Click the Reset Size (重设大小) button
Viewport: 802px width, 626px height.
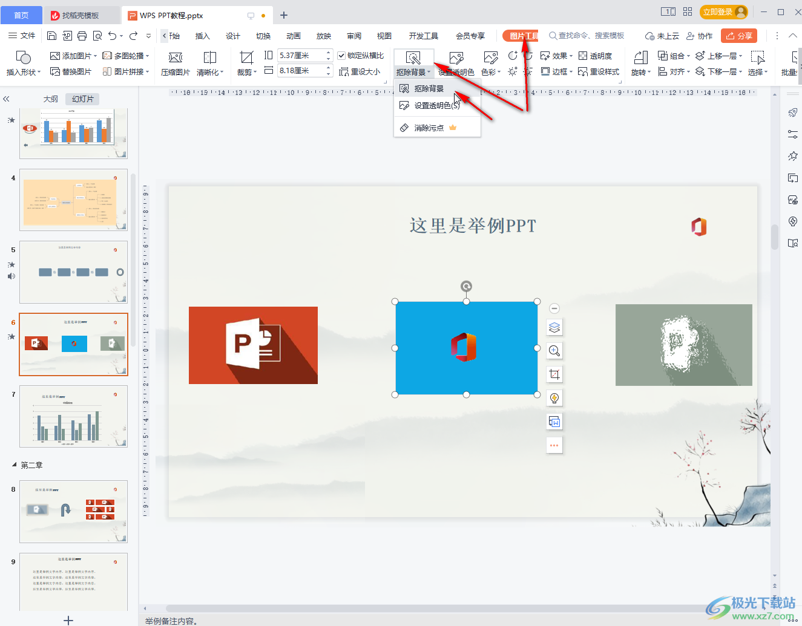click(360, 71)
